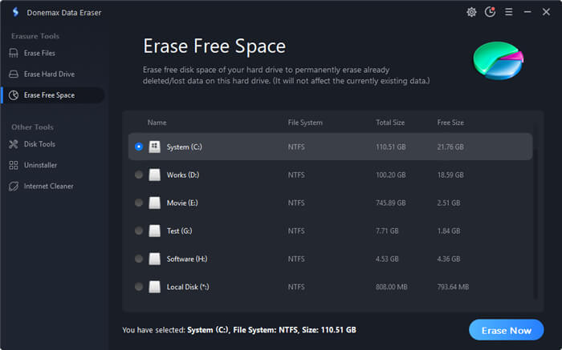This screenshot has height=350, width=562.
Task: Open Internet Cleaner in sidebar
Action: pos(48,186)
